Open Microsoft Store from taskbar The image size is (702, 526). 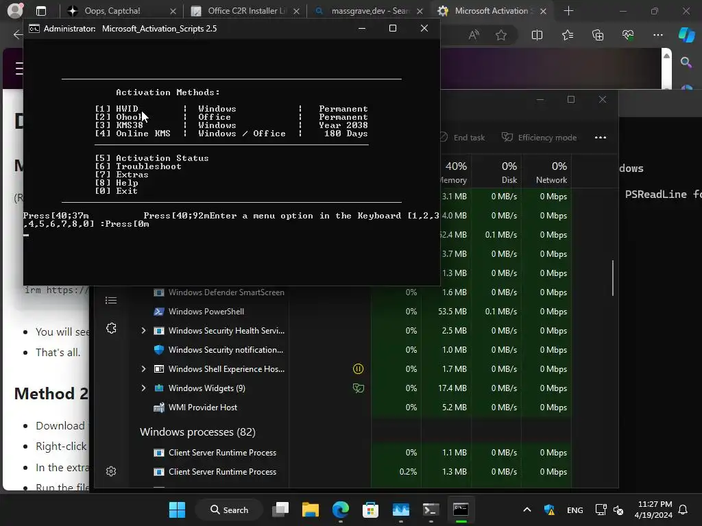(370, 510)
